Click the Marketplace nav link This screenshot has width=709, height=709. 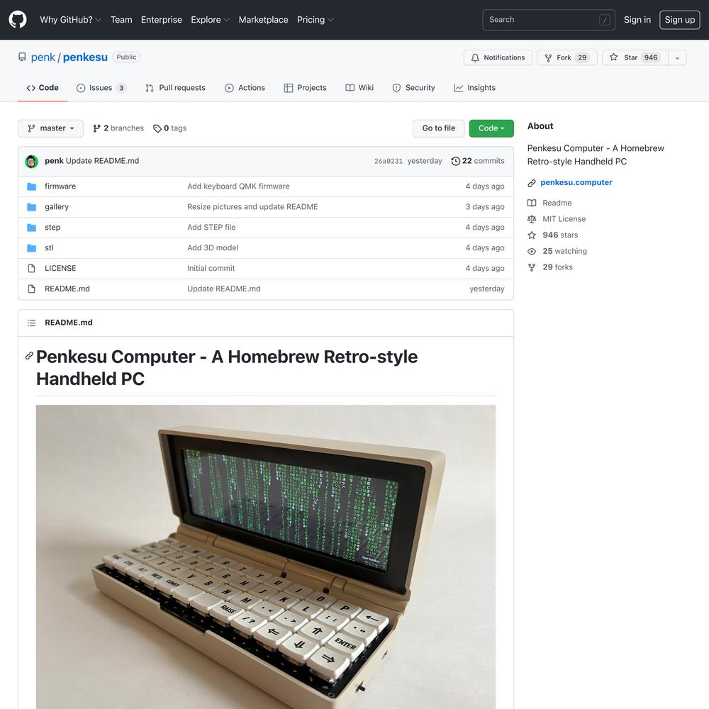[x=263, y=20]
